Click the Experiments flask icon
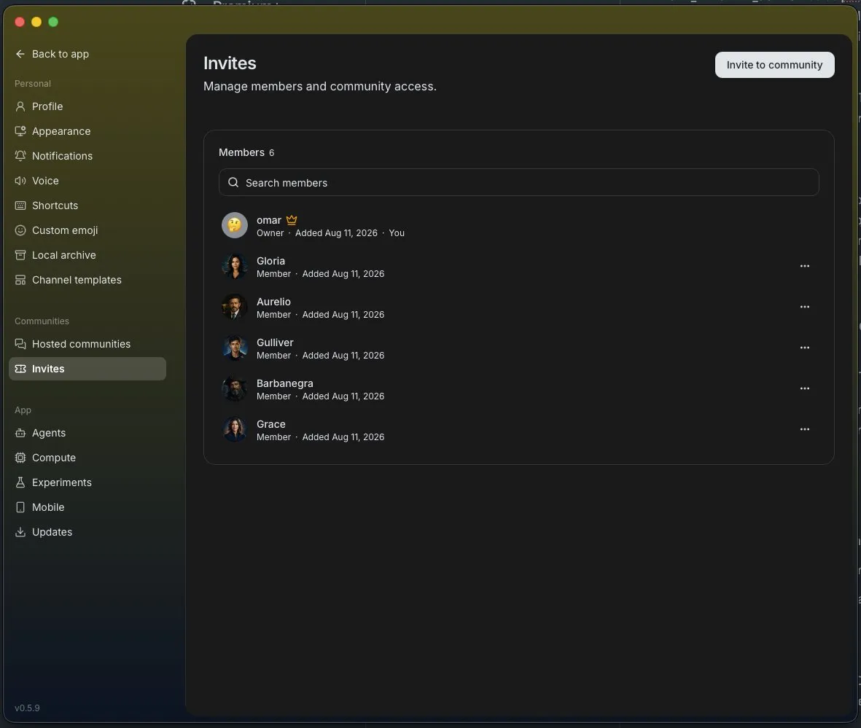 [x=20, y=482]
